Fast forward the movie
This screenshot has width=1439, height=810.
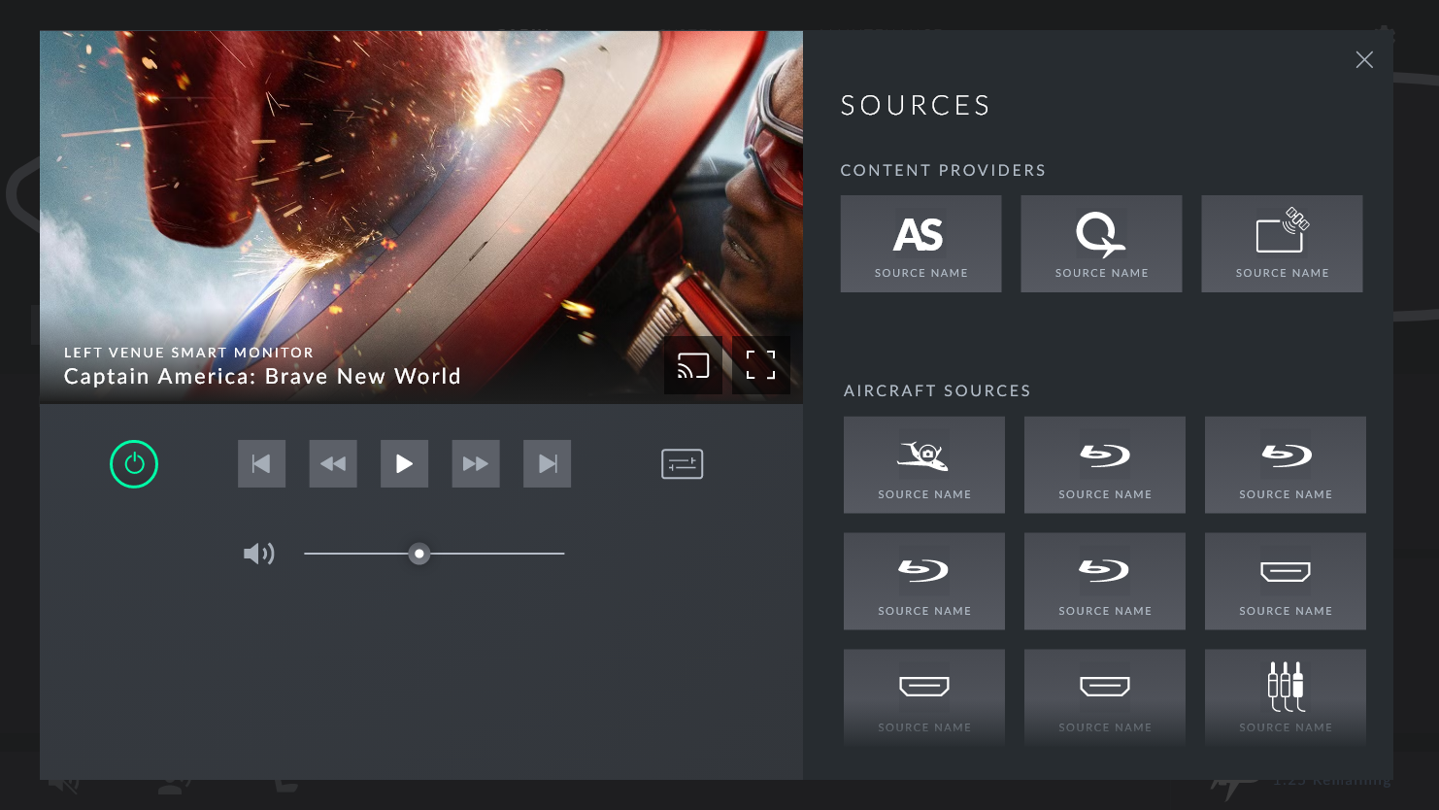[x=476, y=464]
